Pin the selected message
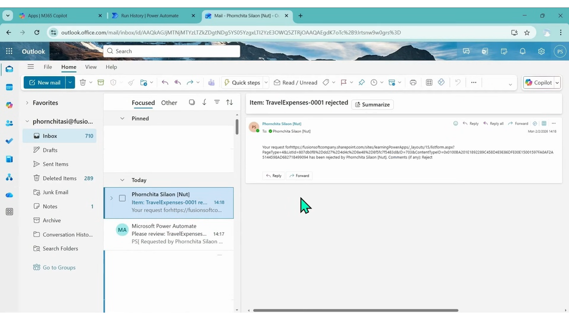The width and height of the screenshot is (569, 320). 361,82
